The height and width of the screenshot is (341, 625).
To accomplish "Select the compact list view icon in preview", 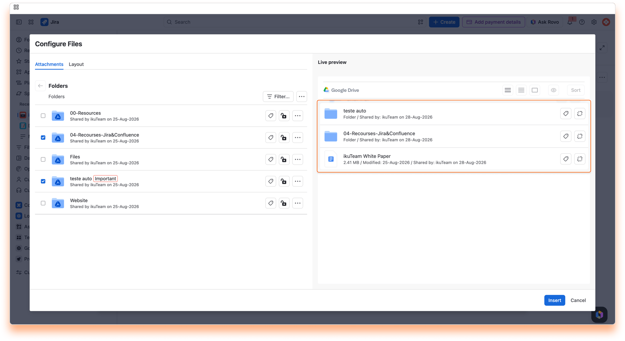I will tap(521, 90).
